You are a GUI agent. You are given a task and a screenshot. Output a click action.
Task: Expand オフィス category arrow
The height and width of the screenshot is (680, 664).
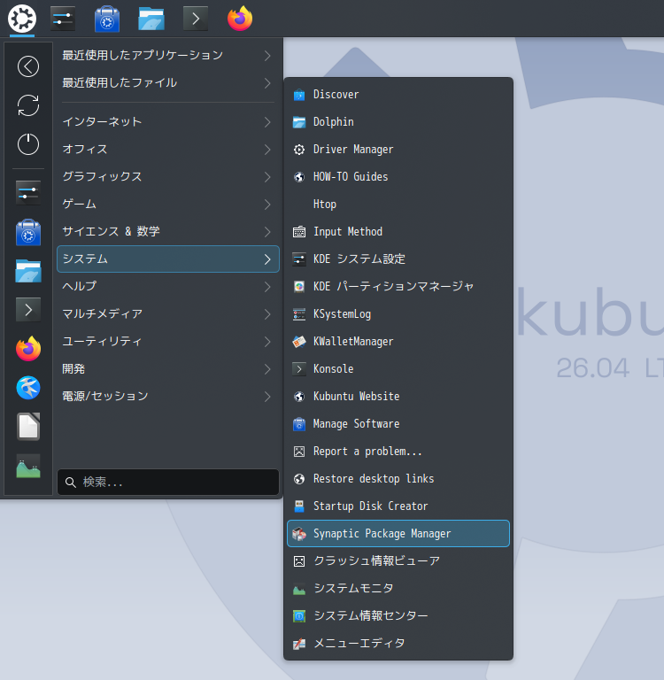click(x=267, y=150)
